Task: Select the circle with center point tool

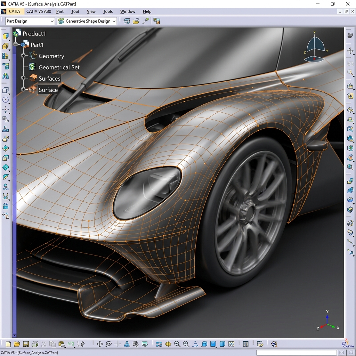Action: 6,100
